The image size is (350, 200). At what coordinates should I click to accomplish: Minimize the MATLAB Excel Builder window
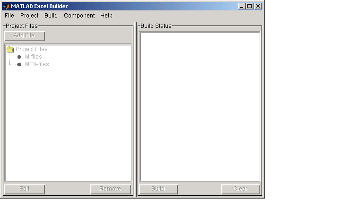click(242, 6)
